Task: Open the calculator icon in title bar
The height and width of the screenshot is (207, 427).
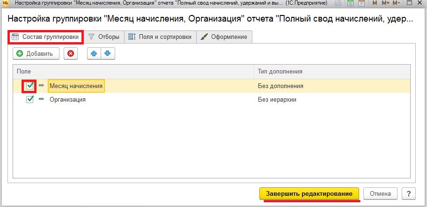Action: (351, 4)
